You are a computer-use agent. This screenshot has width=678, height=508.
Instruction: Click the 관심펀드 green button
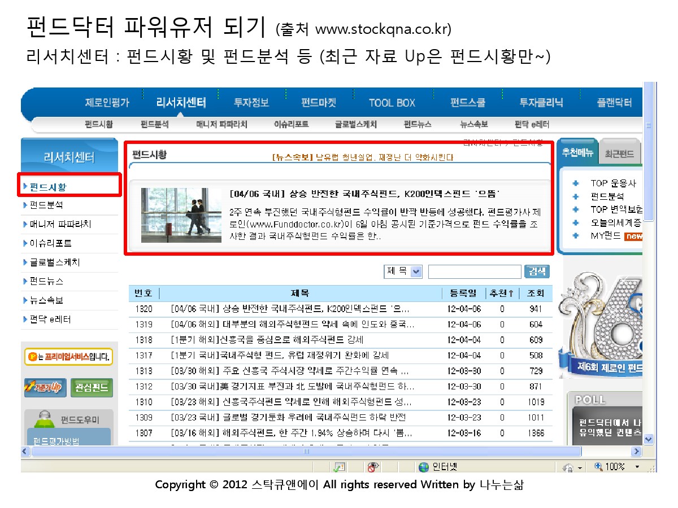pos(92,387)
